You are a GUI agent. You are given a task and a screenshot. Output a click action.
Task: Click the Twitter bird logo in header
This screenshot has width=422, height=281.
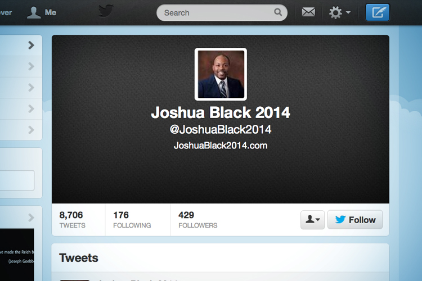pyautogui.click(x=106, y=11)
